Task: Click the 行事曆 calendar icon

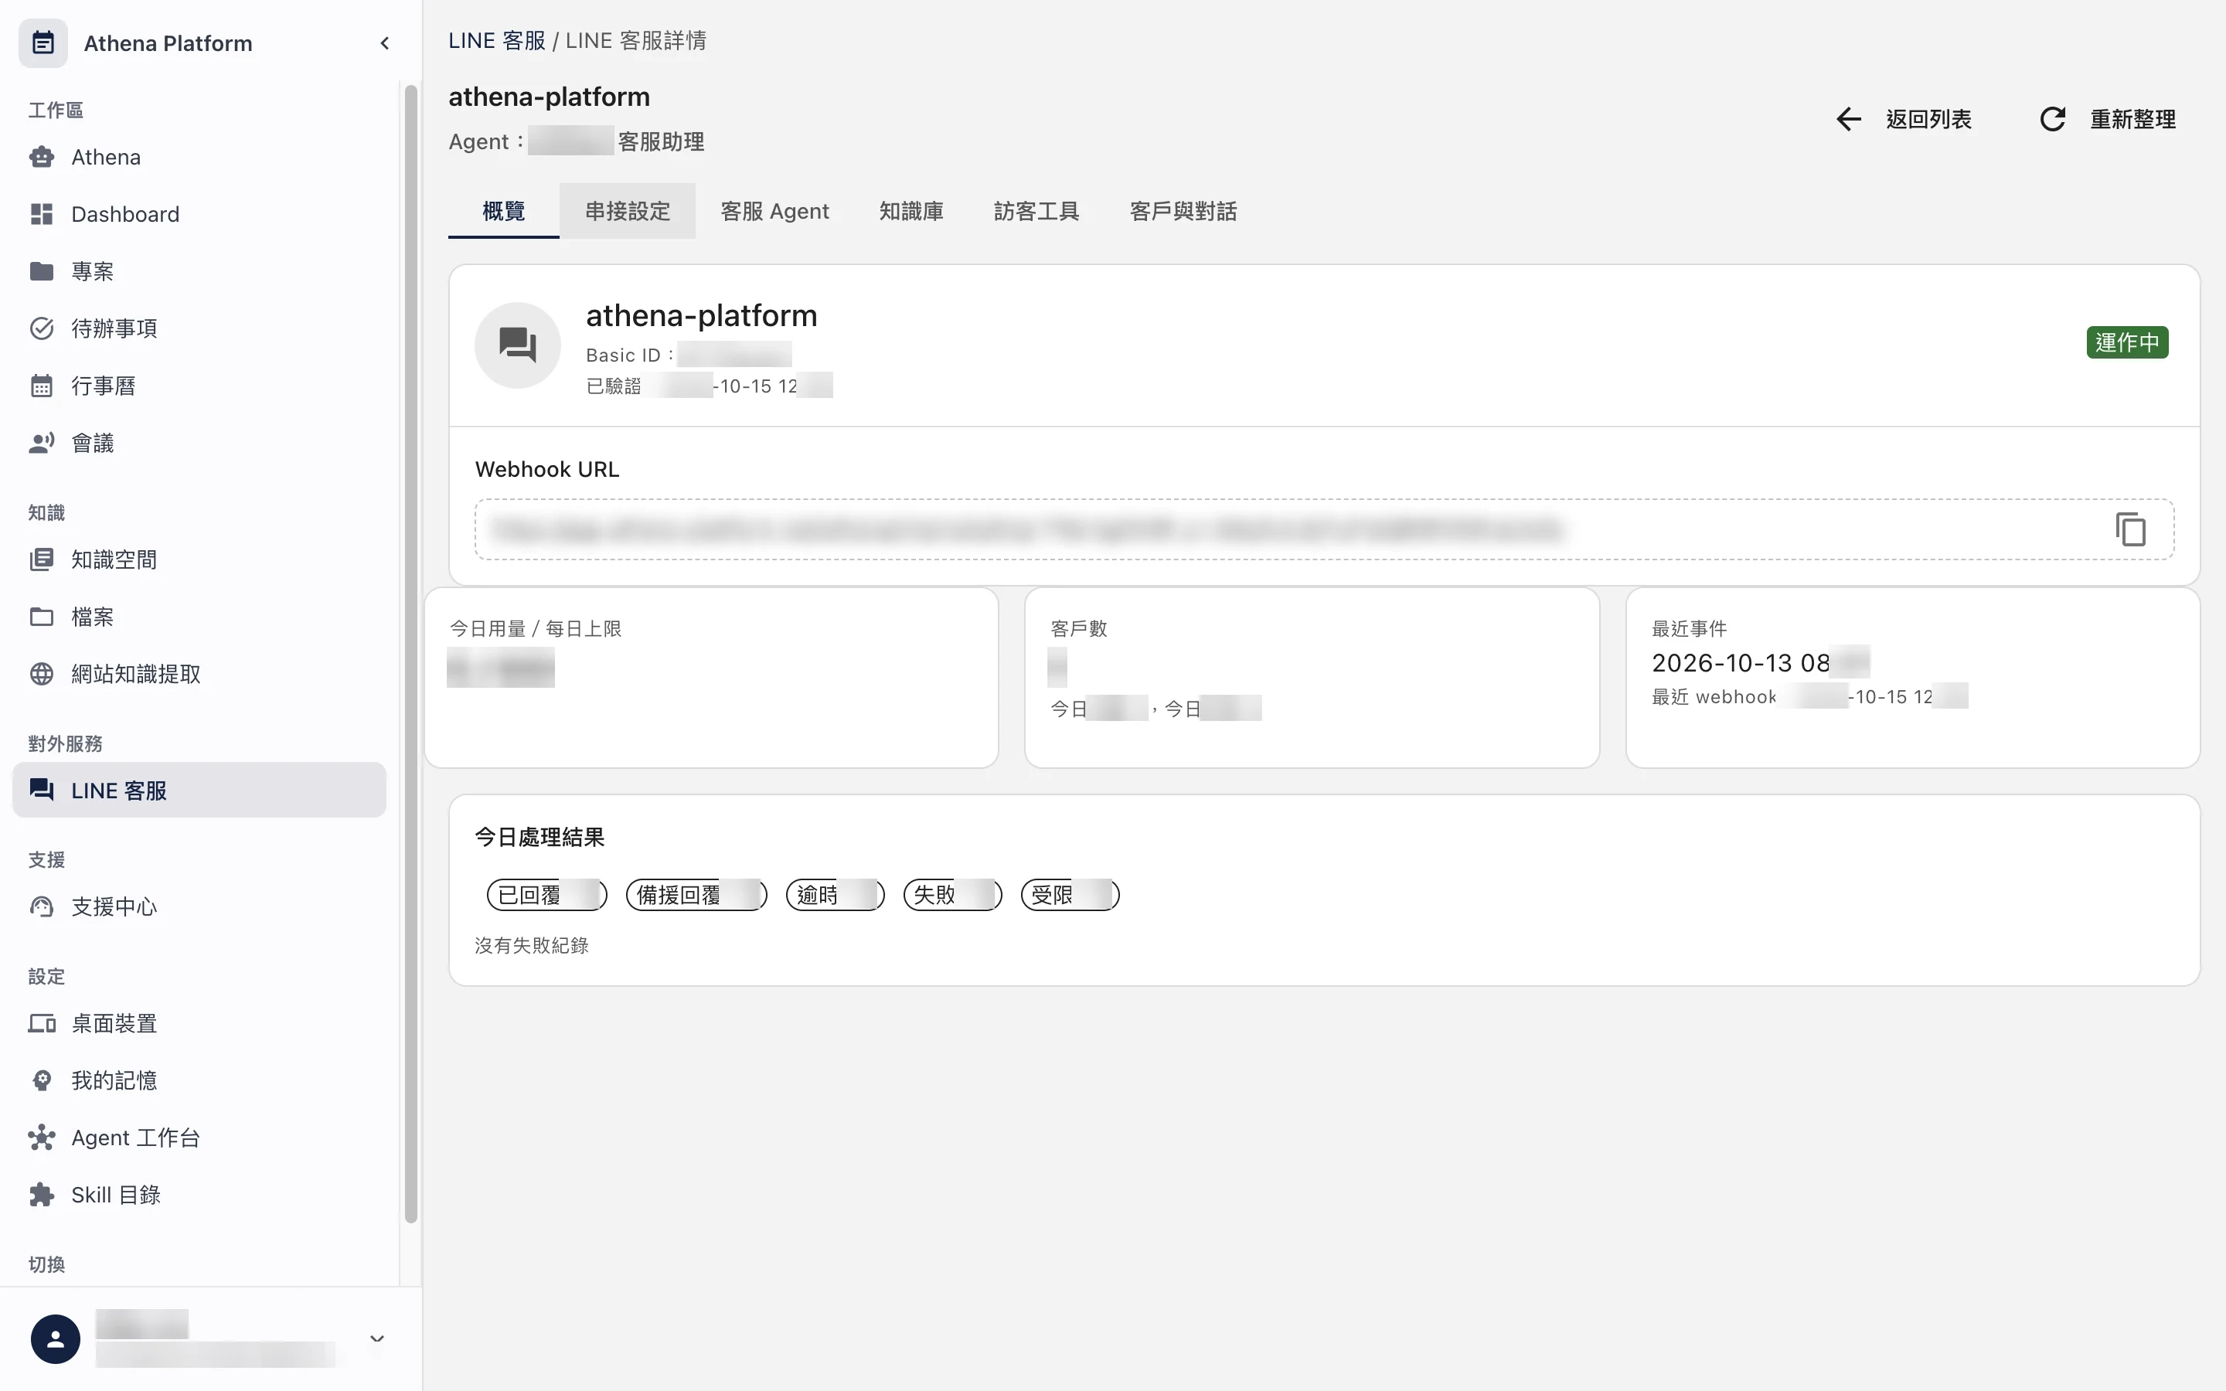Action: [42, 386]
